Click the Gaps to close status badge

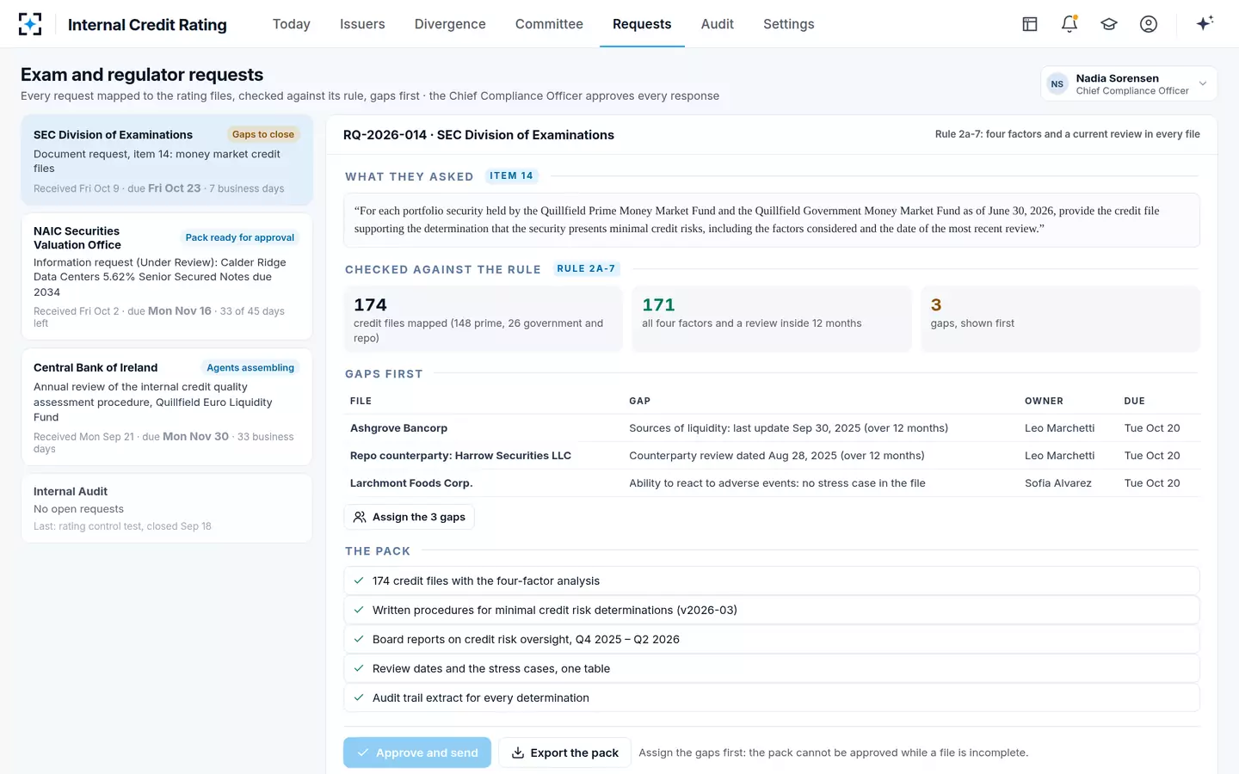[263, 134]
